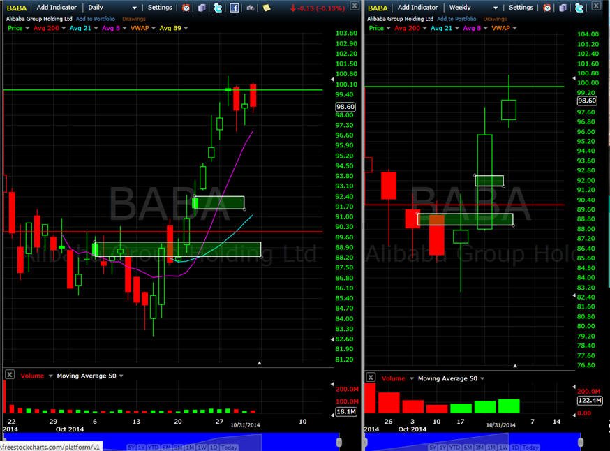Click Add to Portfolio in Daily chart

[96, 19]
